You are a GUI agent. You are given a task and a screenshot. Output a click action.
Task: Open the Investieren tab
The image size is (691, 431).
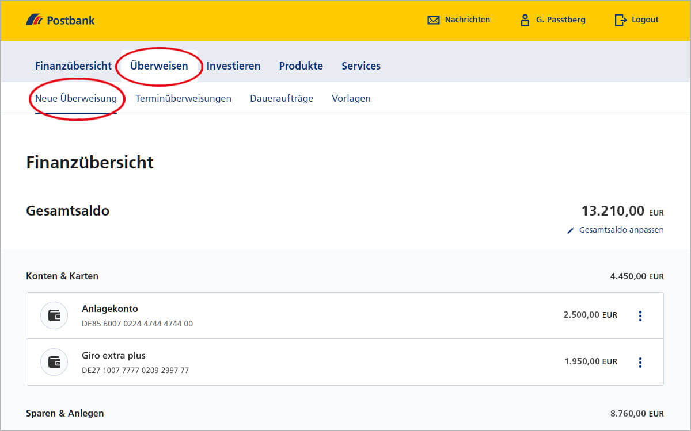click(x=233, y=66)
